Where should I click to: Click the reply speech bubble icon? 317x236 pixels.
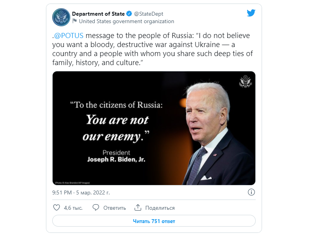[x=95, y=207]
